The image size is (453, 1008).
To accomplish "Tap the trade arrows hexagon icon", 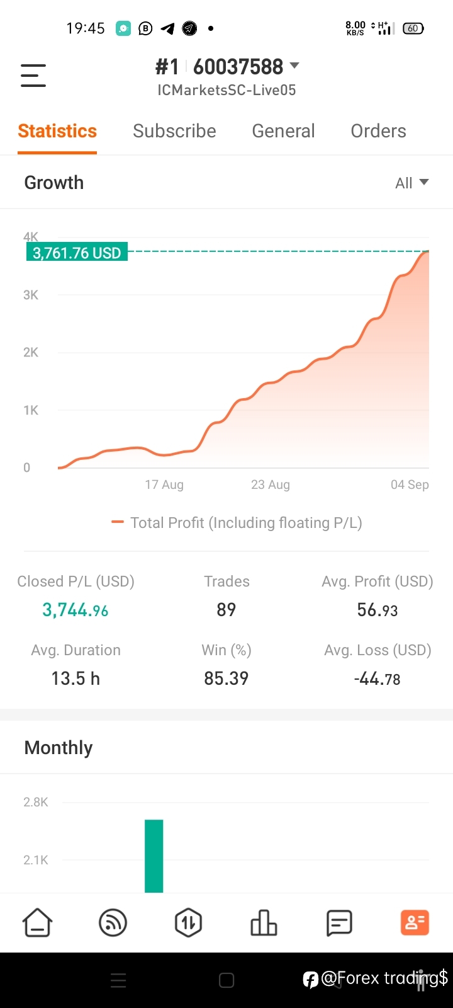I will [x=188, y=923].
